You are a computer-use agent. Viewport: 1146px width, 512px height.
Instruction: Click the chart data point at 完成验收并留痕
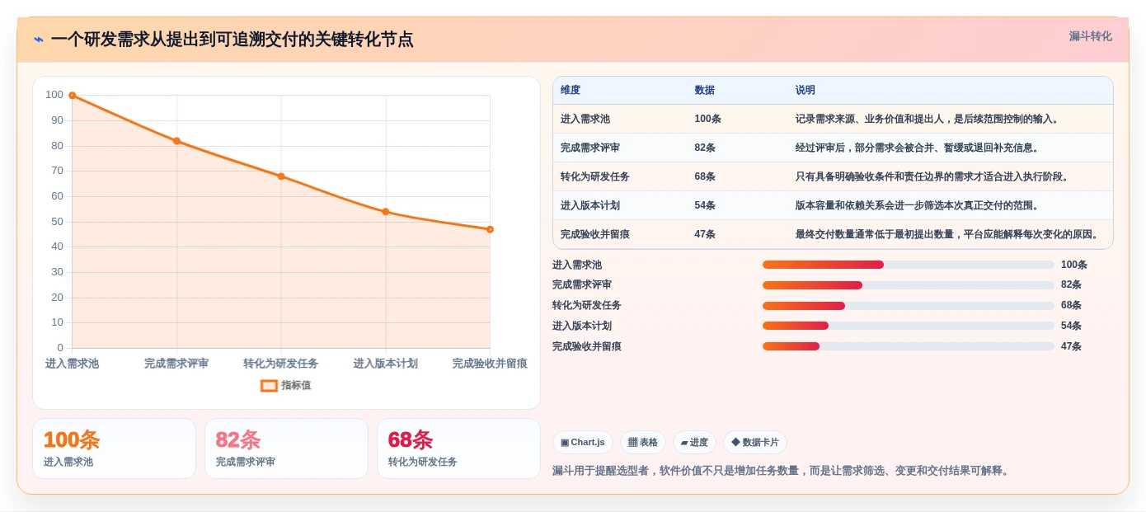point(490,229)
